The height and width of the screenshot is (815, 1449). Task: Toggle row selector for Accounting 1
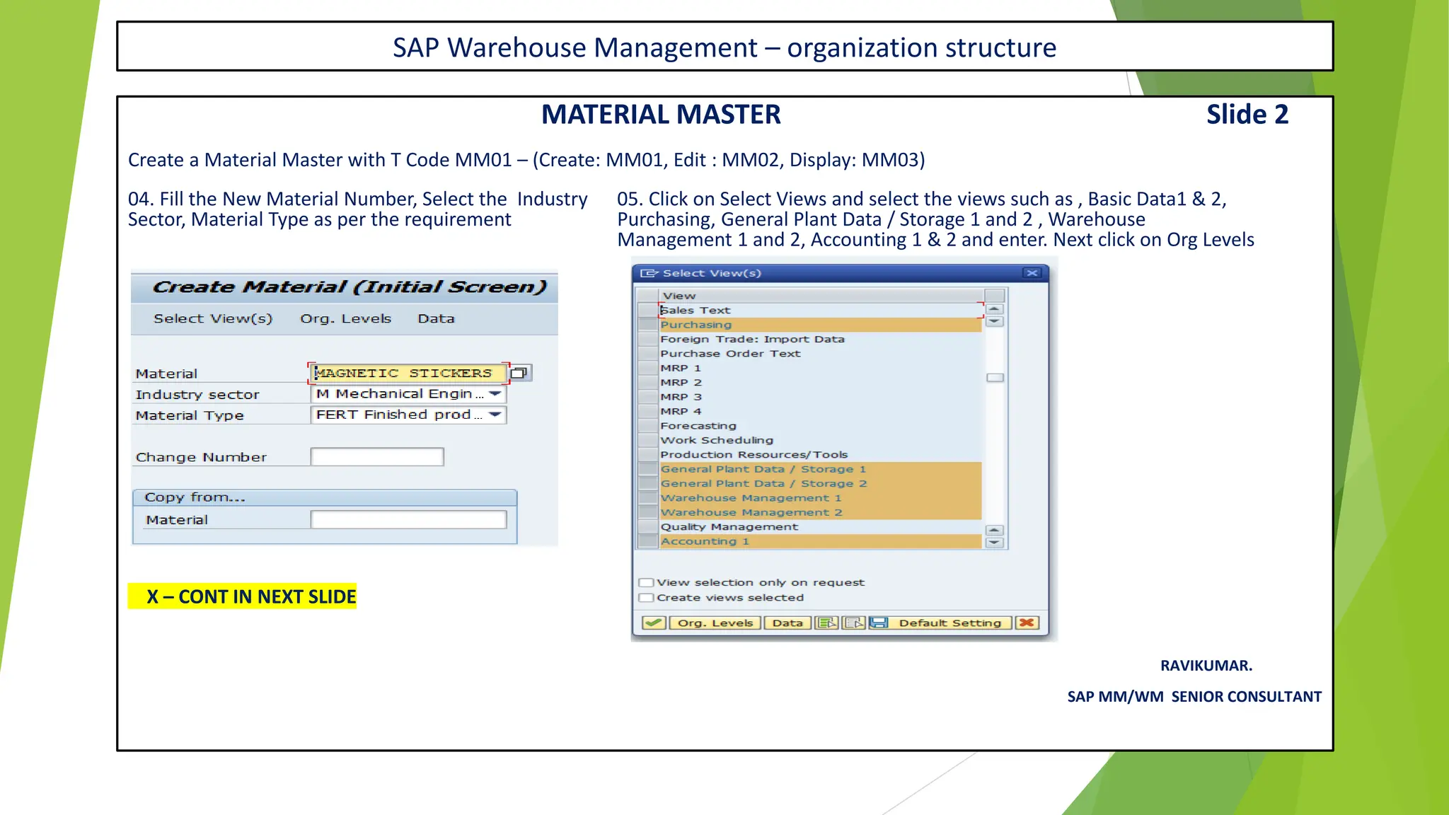[647, 541]
